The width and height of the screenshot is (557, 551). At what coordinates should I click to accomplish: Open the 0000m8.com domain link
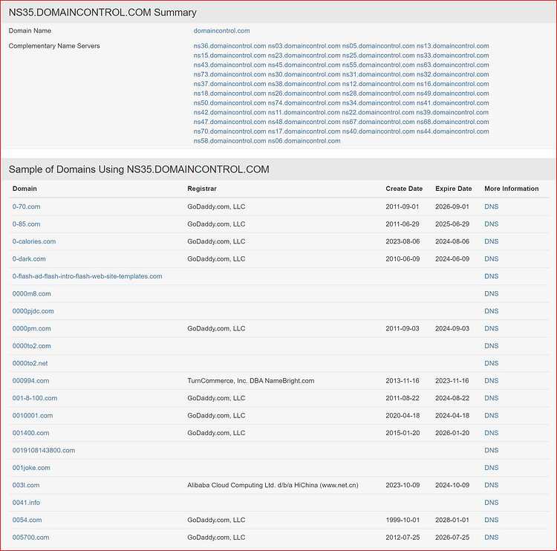coord(32,294)
